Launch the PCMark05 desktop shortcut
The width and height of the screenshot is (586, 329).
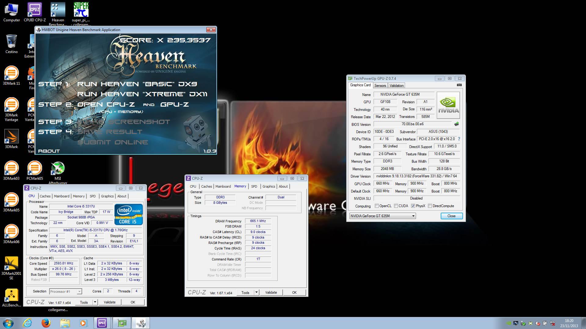35,171
